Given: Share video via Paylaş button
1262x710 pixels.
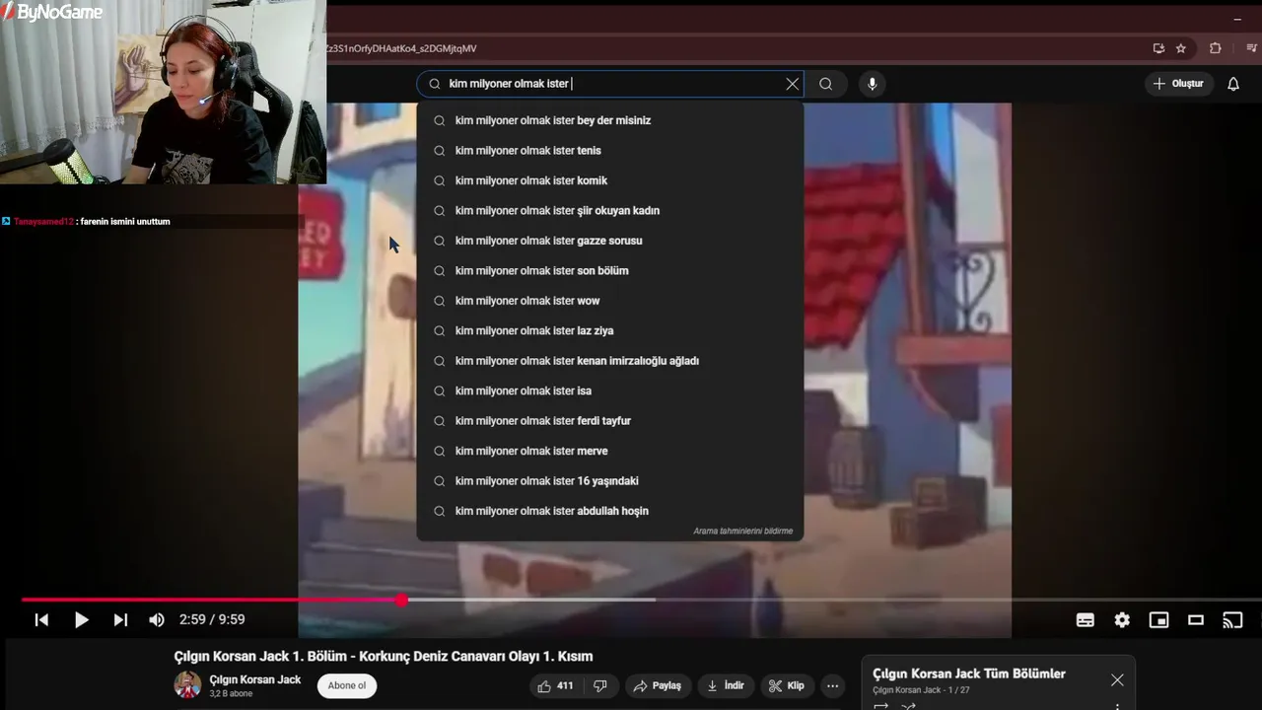Looking at the screenshot, I should click(657, 686).
